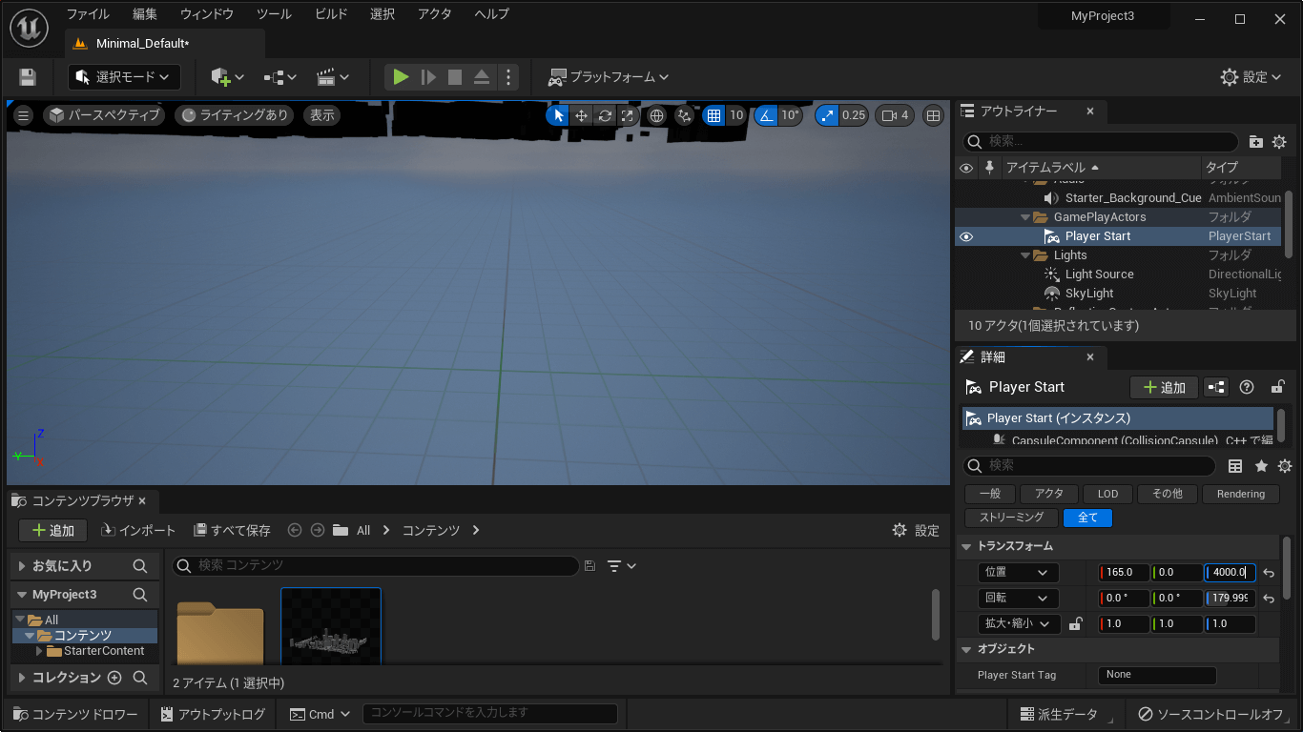Toggle rotation snap angle icon
The height and width of the screenshot is (732, 1303).
pos(766,115)
